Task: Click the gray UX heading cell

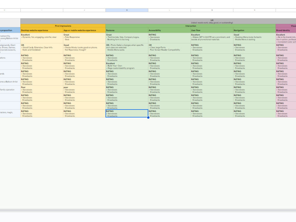Action: tap(158, 21)
